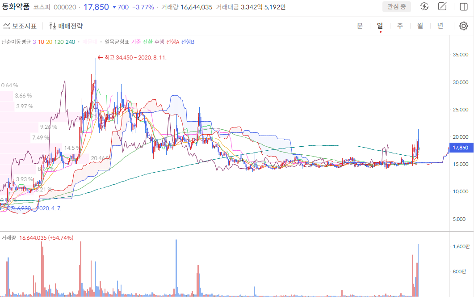474x297 pixels.
Task: Click the 1,600만 volume axis label
Action: tap(461, 246)
